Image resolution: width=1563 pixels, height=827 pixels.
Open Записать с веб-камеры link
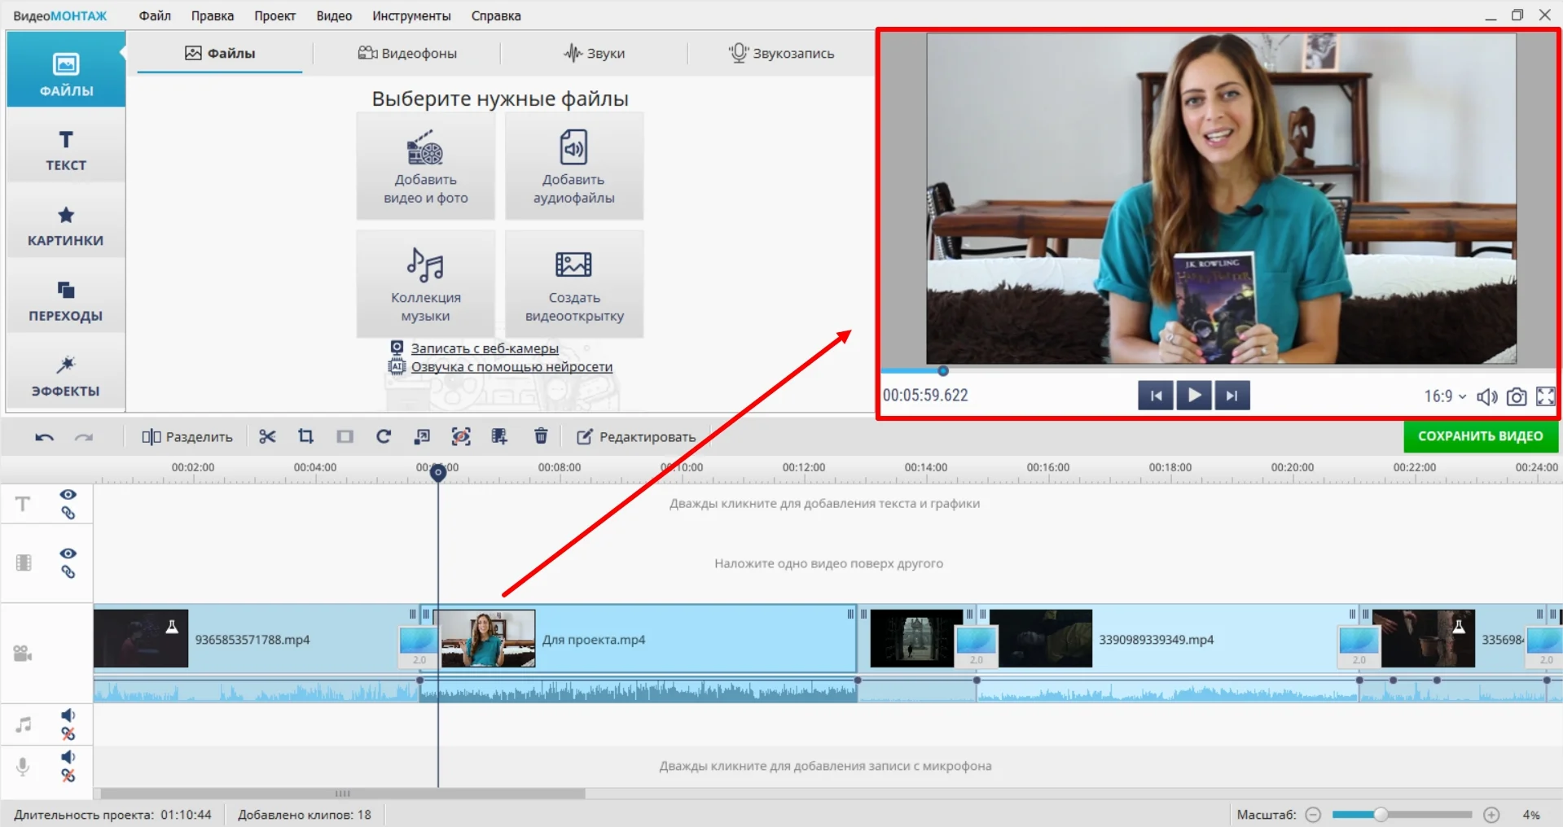coord(485,348)
